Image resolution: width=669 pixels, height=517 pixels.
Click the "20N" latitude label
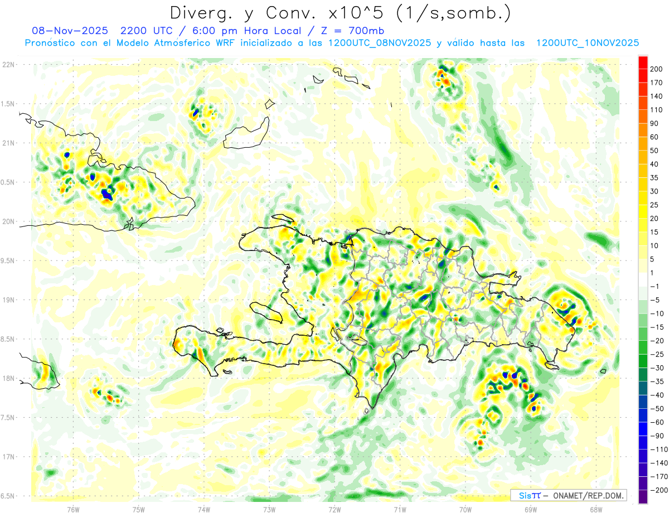(9, 221)
